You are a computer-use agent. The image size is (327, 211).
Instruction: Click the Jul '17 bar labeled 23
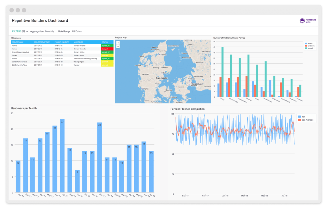62,156
